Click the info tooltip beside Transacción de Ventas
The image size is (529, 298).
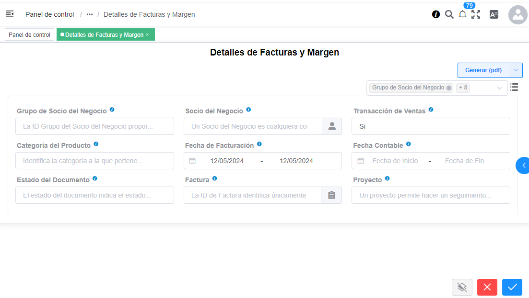(431, 110)
